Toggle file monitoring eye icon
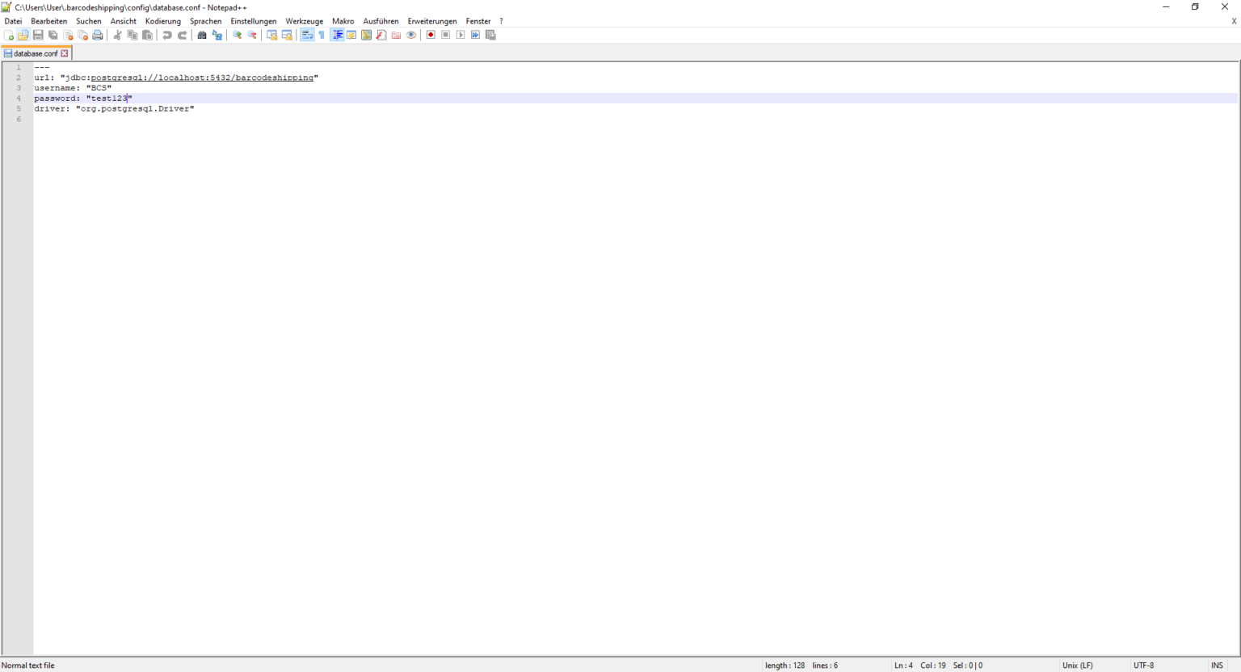1241x672 pixels. click(411, 36)
